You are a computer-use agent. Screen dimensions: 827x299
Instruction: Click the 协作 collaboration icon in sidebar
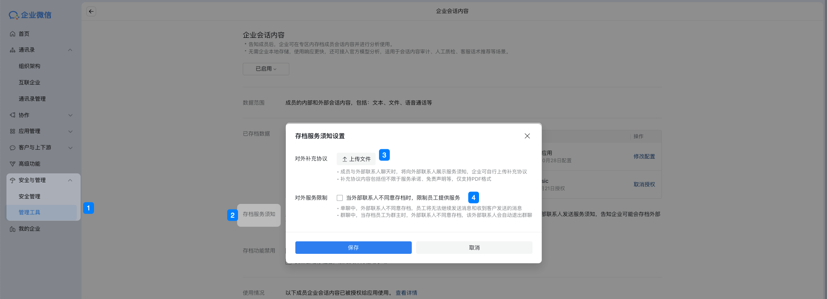[13, 115]
